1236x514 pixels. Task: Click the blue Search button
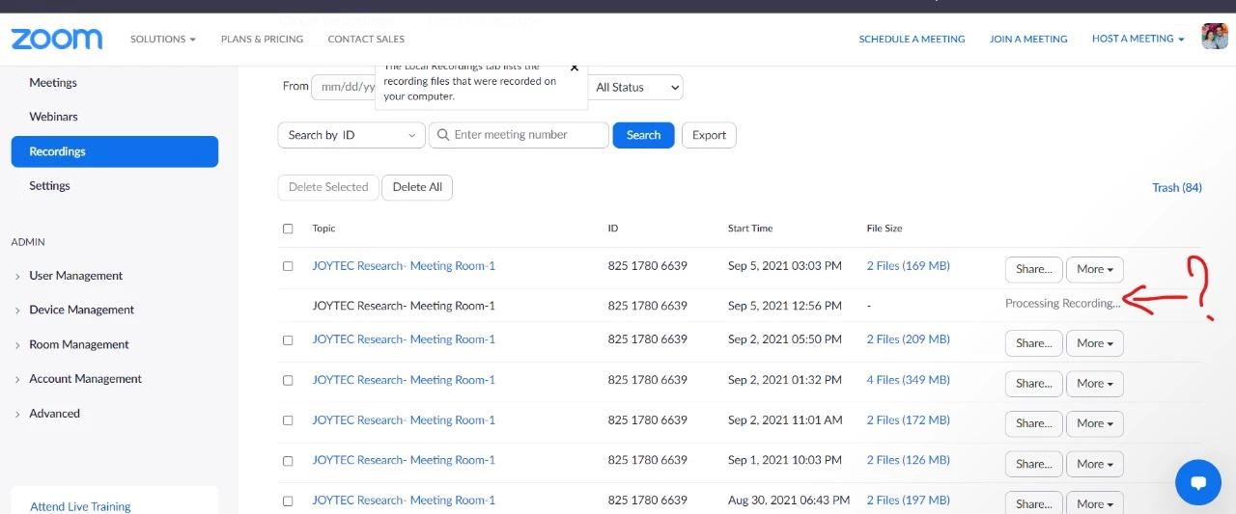tap(643, 135)
